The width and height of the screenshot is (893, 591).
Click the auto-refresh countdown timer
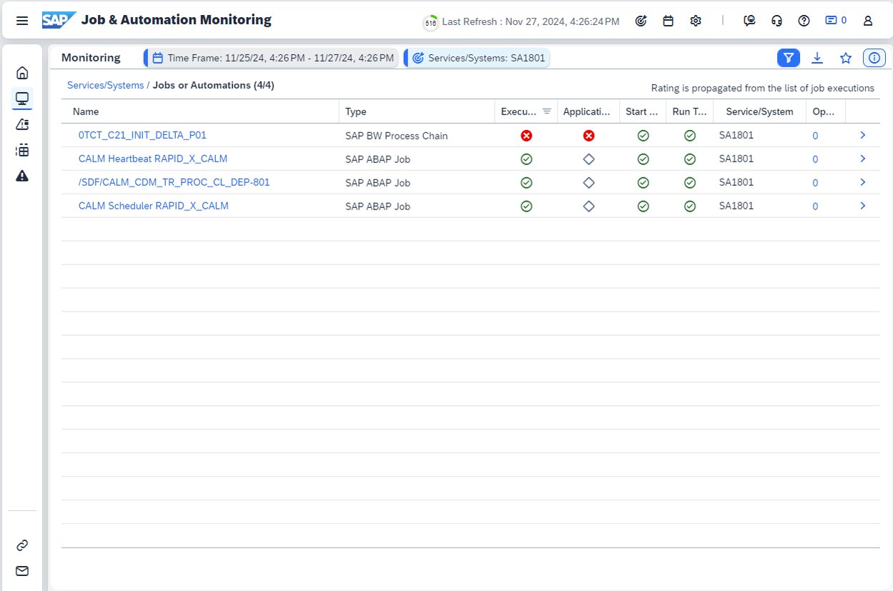(x=430, y=22)
